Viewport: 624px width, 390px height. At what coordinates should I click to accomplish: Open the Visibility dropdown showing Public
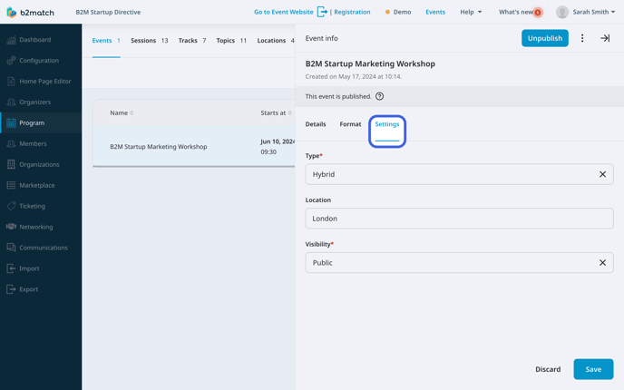(459, 263)
